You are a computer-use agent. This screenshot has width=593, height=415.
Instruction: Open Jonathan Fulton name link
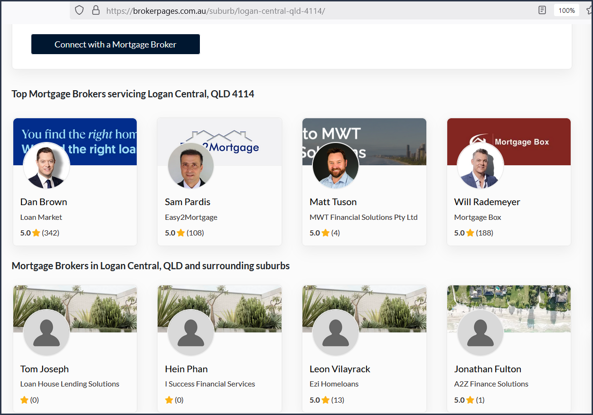coord(488,369)
